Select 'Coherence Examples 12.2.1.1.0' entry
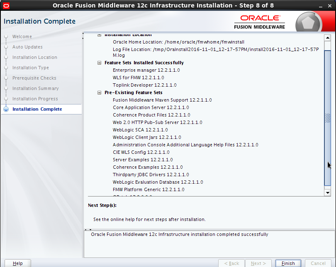 click(x=148, y=167)
